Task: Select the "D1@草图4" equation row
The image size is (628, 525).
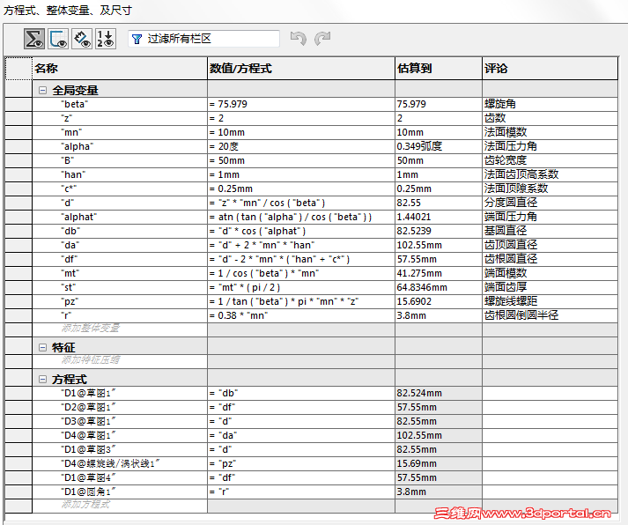Action: coord(120,477)
